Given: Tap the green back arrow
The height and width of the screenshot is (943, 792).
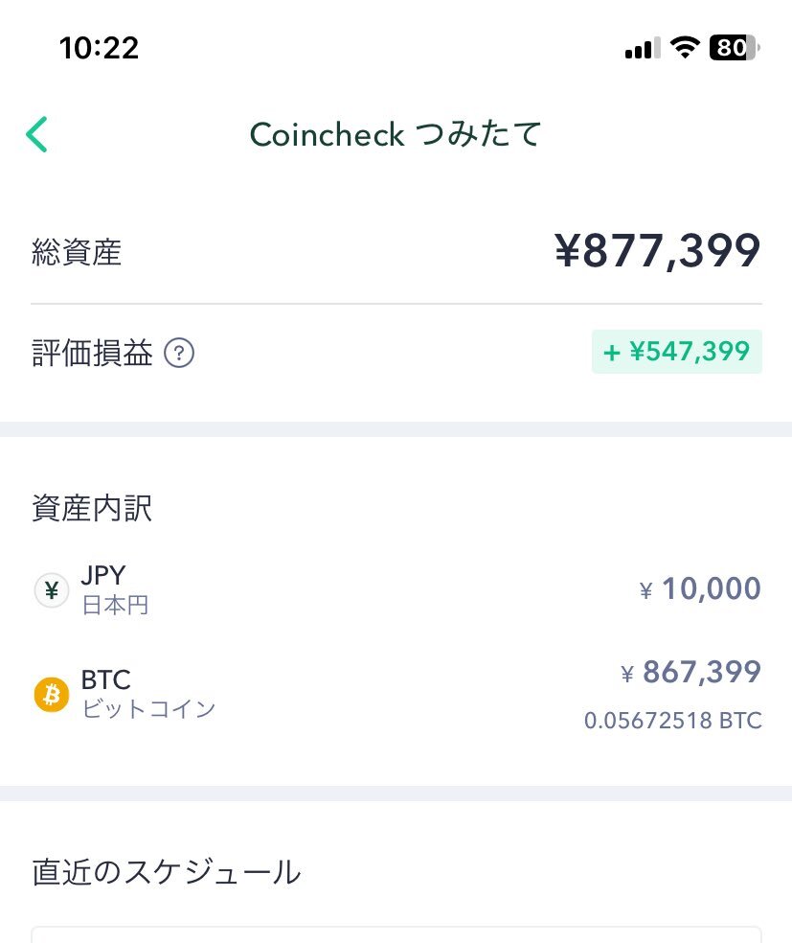Looking at the screenshot, I should (x=36, y=134).
